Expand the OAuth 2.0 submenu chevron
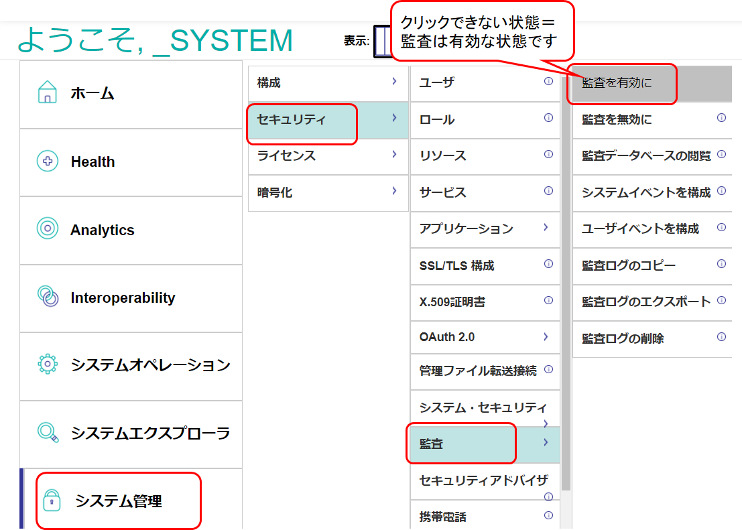Screen dimensions: 742x530 click(546, 336)
